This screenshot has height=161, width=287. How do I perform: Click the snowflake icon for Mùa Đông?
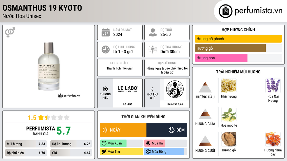click(148, 151)
